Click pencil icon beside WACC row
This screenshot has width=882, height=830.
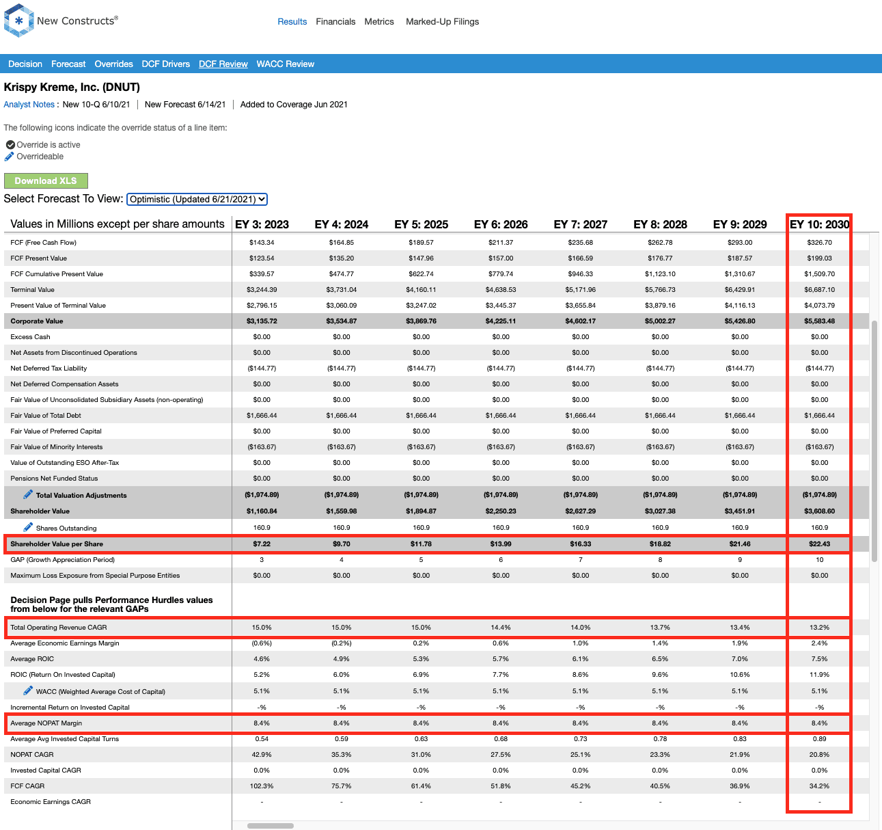point(28,691)
